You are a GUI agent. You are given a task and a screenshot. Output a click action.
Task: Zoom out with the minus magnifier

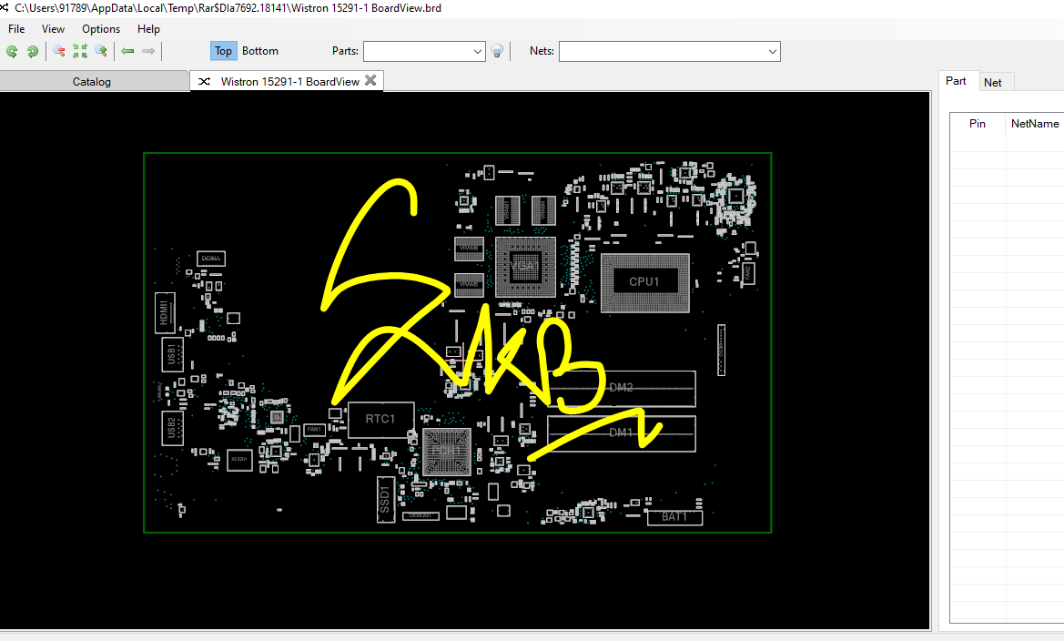pos(59,51)
